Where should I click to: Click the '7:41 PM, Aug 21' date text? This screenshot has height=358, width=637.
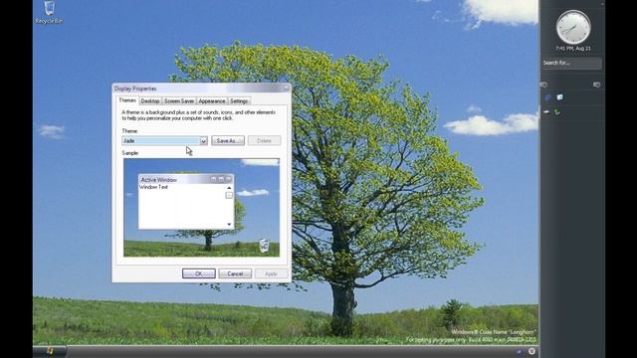pos(573,49)
